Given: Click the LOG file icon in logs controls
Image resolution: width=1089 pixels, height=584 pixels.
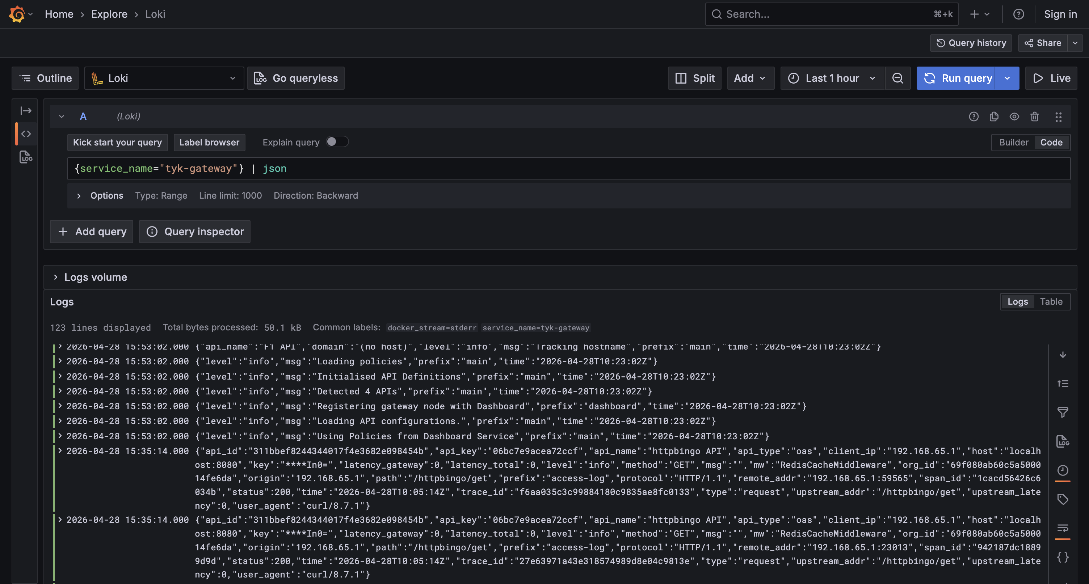Looking at the screenshot, I should pyautogui.click(x=1062, y=441).
